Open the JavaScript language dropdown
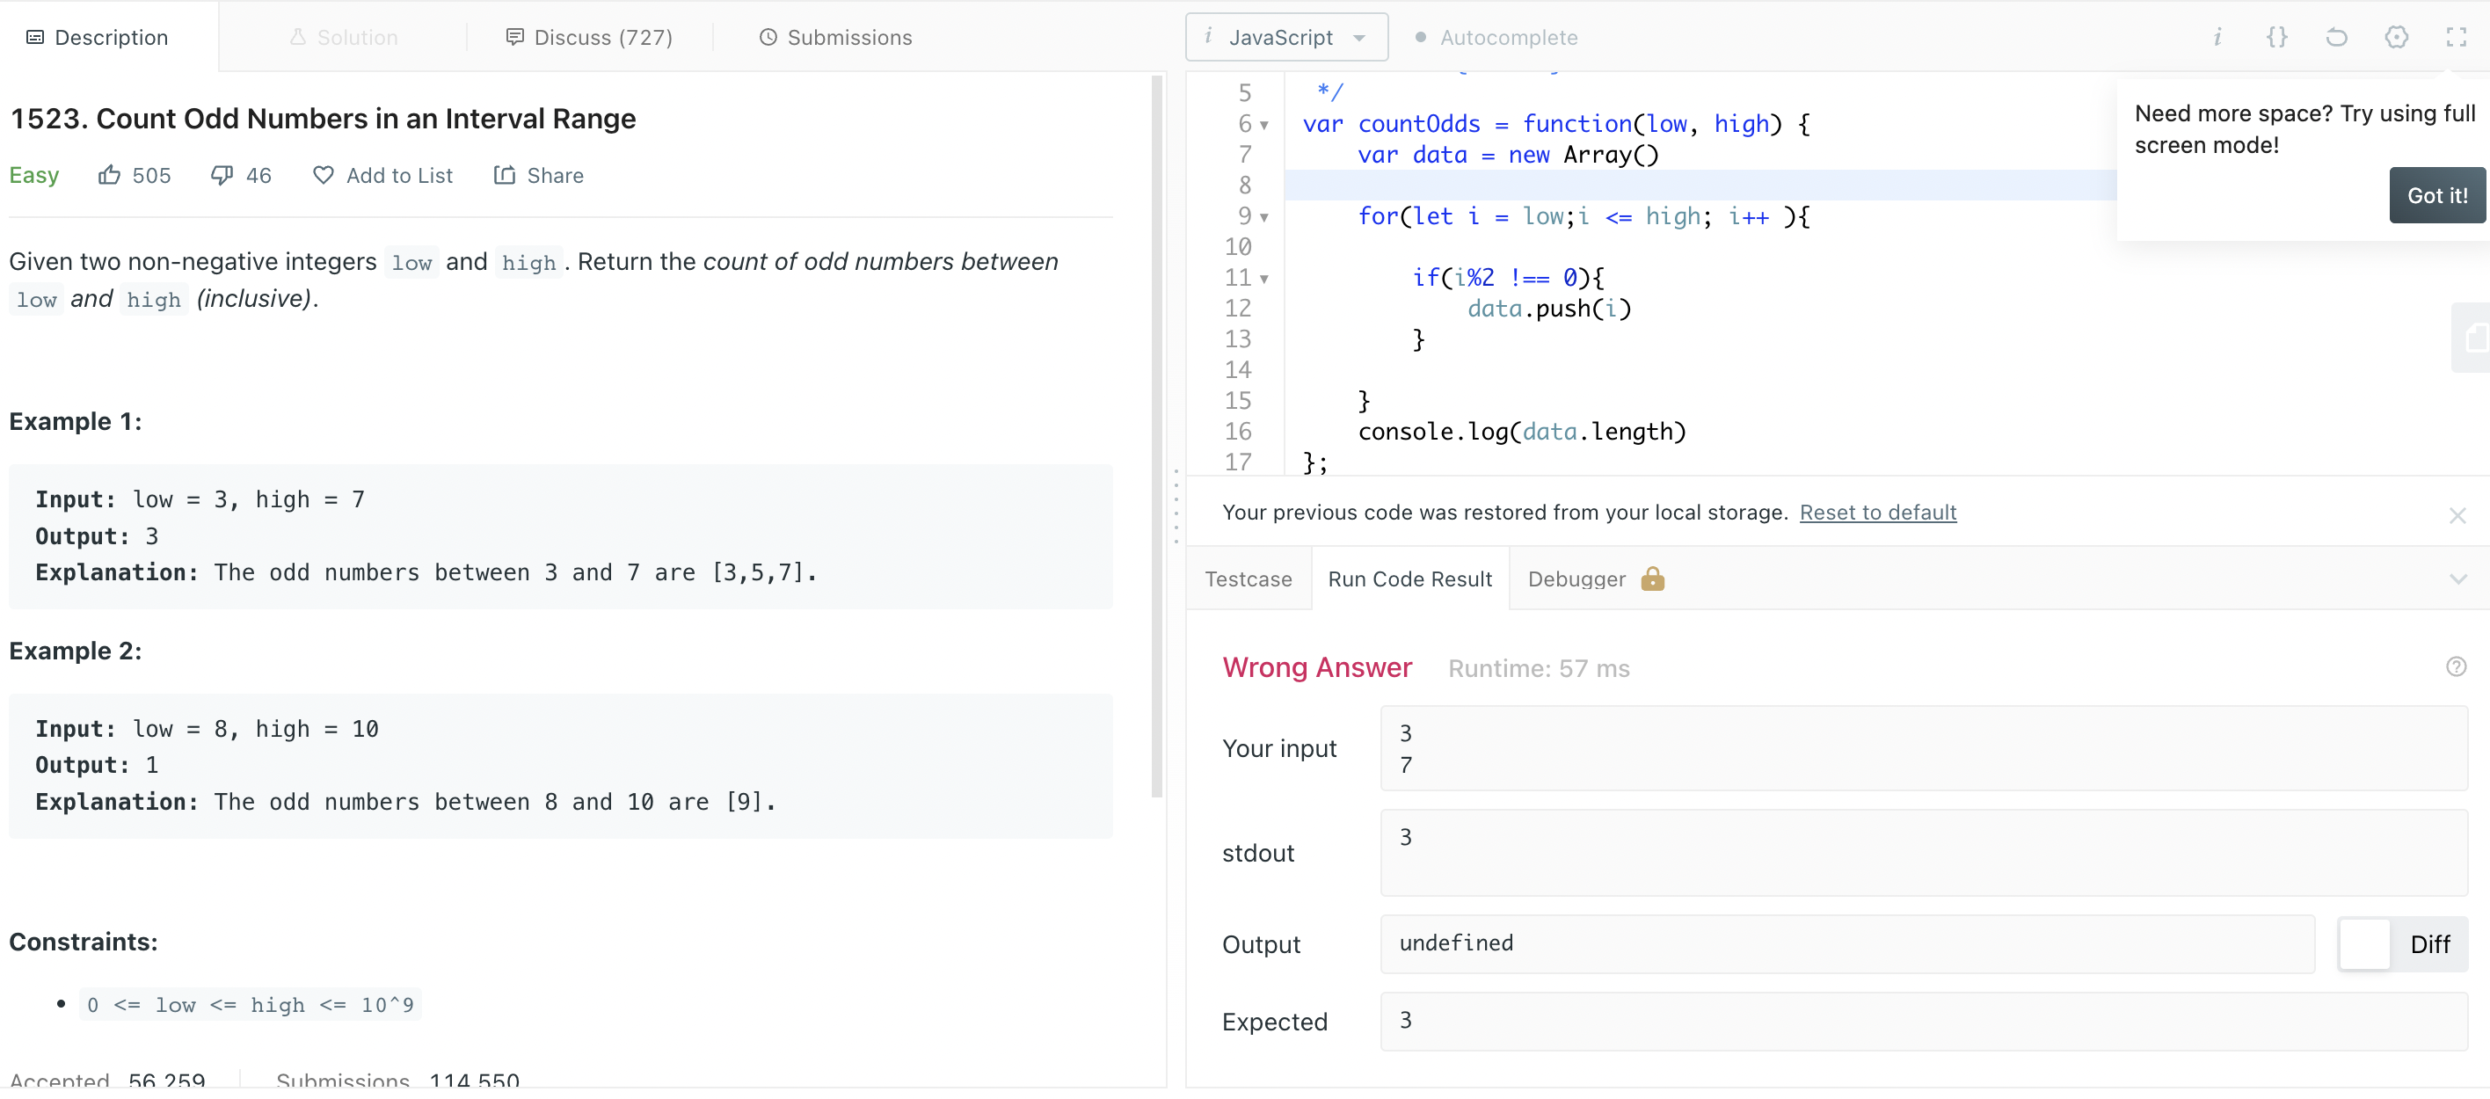Screen dimensions: 2490x1099 pyautogui.click(x=1285, y=37)
